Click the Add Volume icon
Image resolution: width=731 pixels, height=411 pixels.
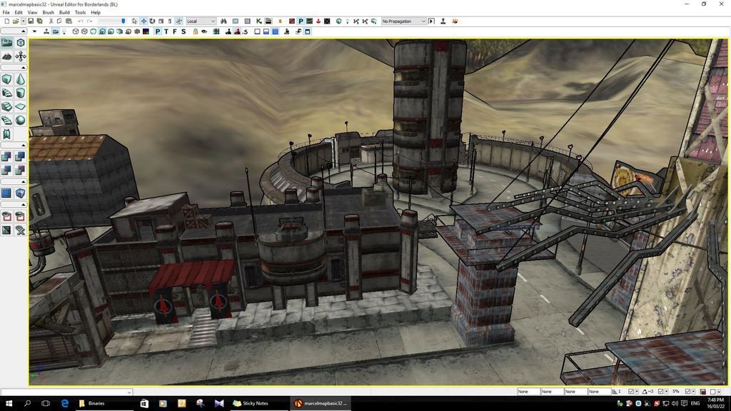20,193
